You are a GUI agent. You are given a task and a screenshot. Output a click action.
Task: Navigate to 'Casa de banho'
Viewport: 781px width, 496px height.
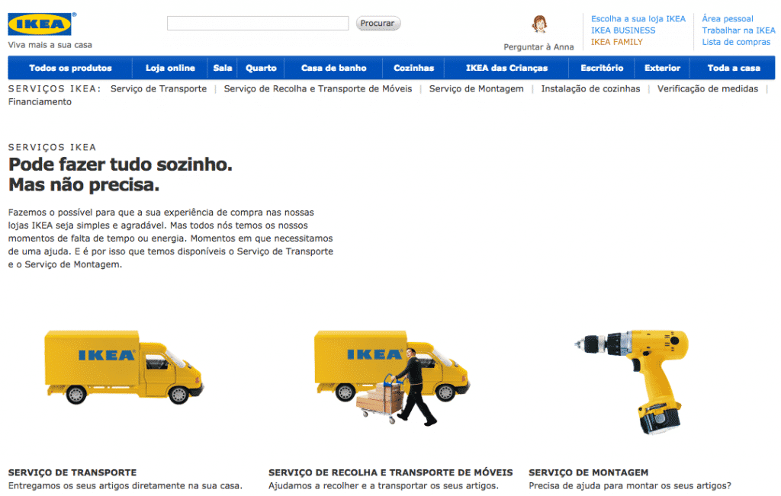tap(333, 67)
